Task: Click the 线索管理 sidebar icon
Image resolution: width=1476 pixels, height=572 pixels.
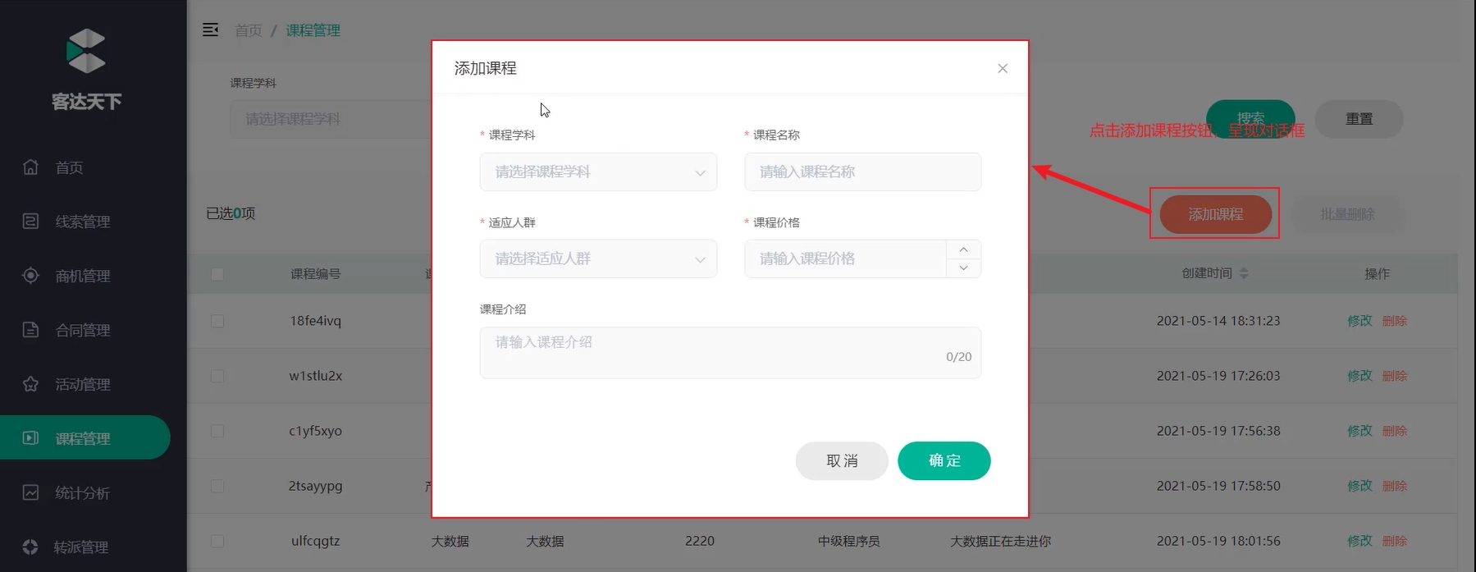Action: (x=31, y=222)
